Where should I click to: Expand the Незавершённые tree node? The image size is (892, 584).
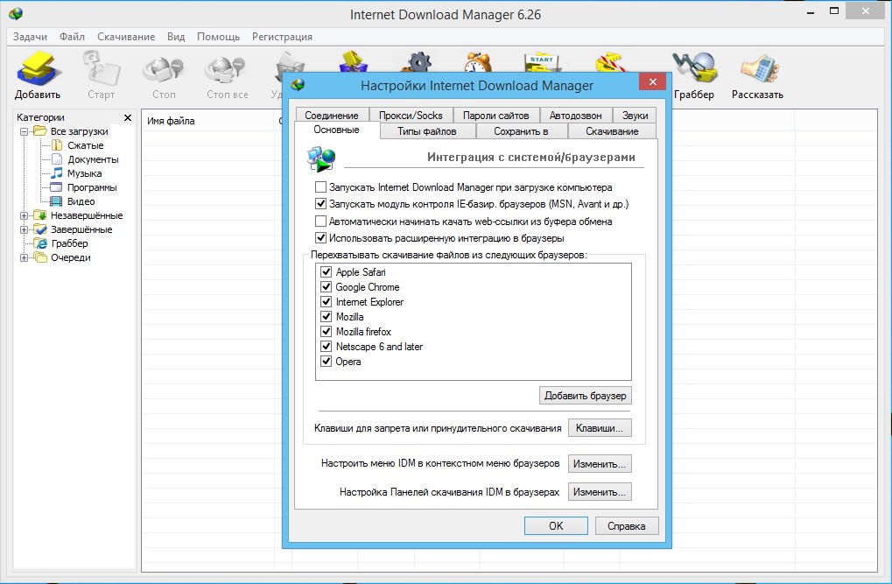coord(24,215)
